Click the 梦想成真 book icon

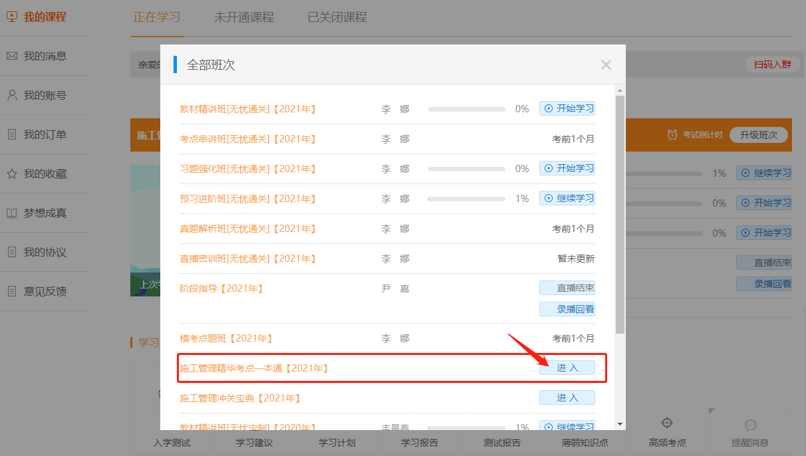[12, 213]
